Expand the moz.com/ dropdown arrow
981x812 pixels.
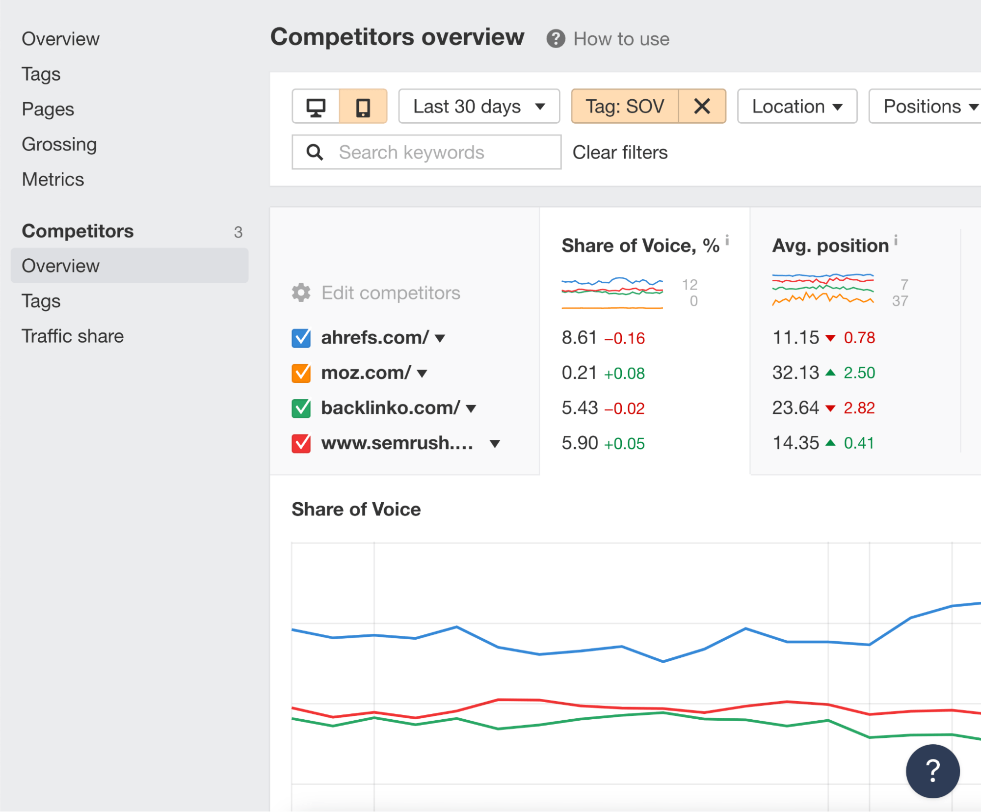pos(422,374)
